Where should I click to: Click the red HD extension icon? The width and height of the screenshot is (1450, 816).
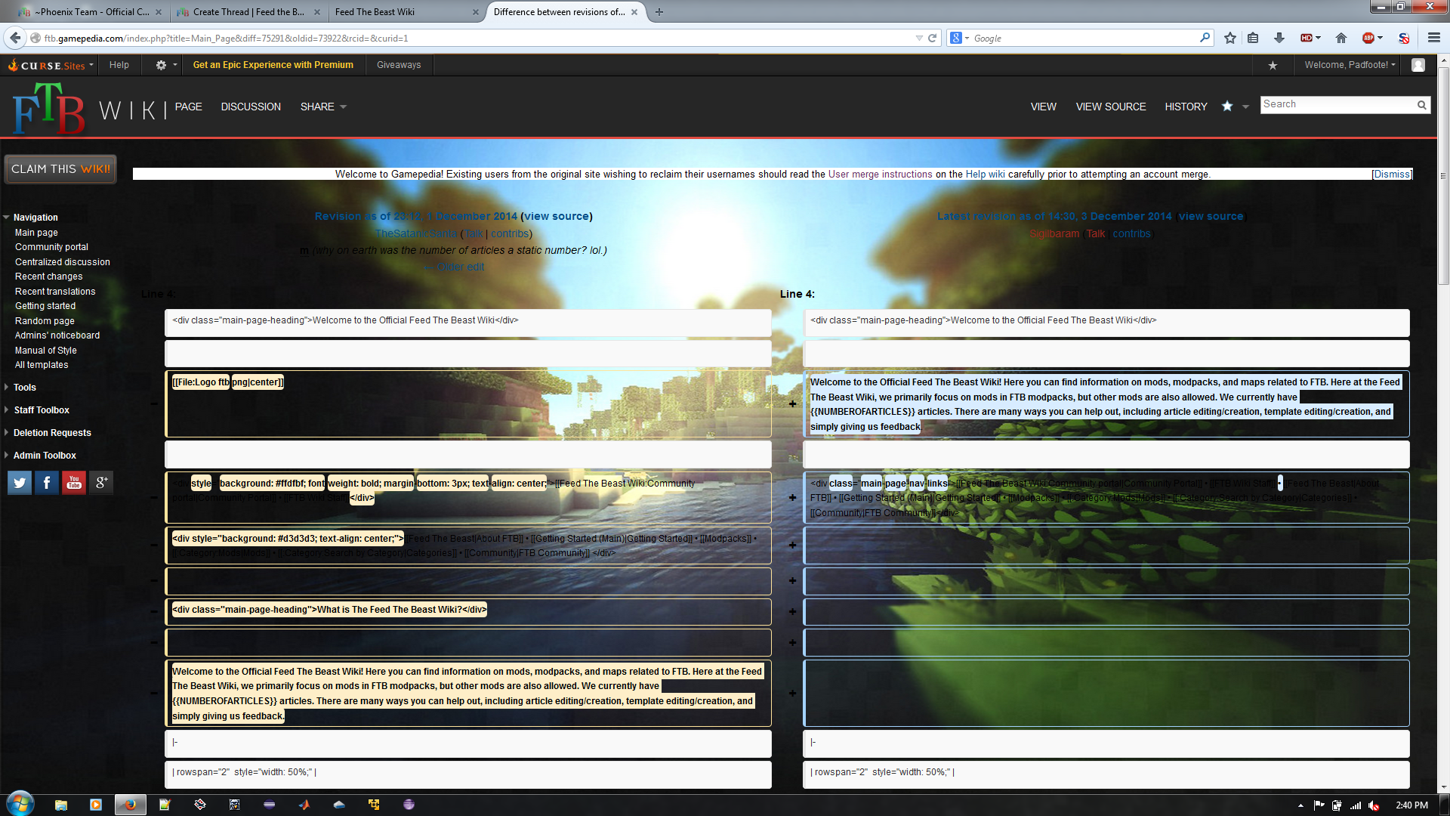click(1306, 38)
